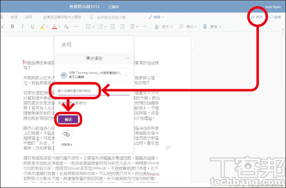Viewport: 286px width, 188px height.
Task: Expand the paragraph alignment dropdown arrow
Action: pos(137,27)
